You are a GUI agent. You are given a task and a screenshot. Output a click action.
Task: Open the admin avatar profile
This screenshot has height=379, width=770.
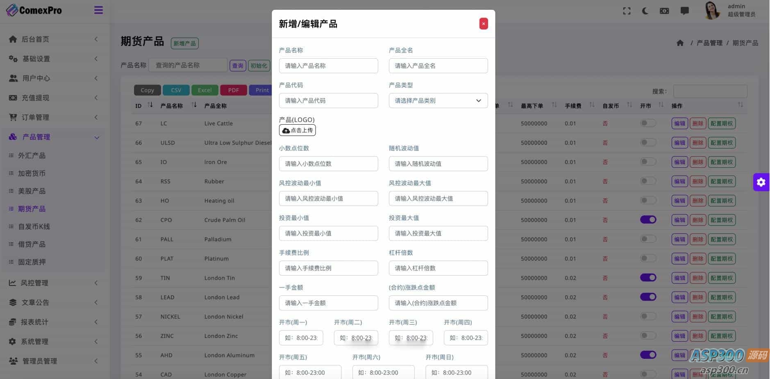(x=712, y=10)
